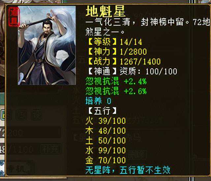
Task: Click the red 道具 seal icon
Action: [x=14, y=17]
